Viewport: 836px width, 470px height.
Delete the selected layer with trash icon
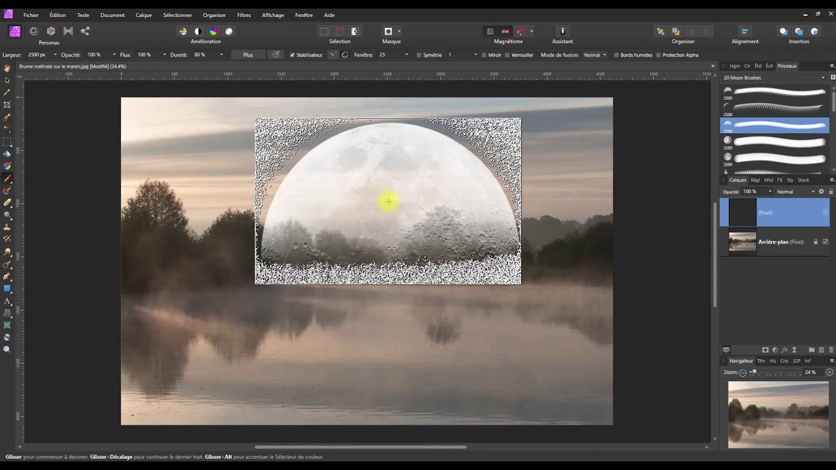tap(831, 350)
